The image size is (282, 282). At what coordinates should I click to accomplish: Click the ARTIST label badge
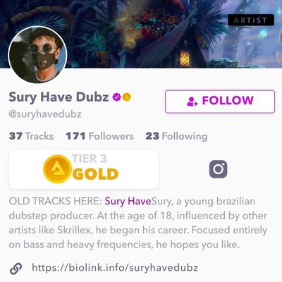click(x=251, y=20)
